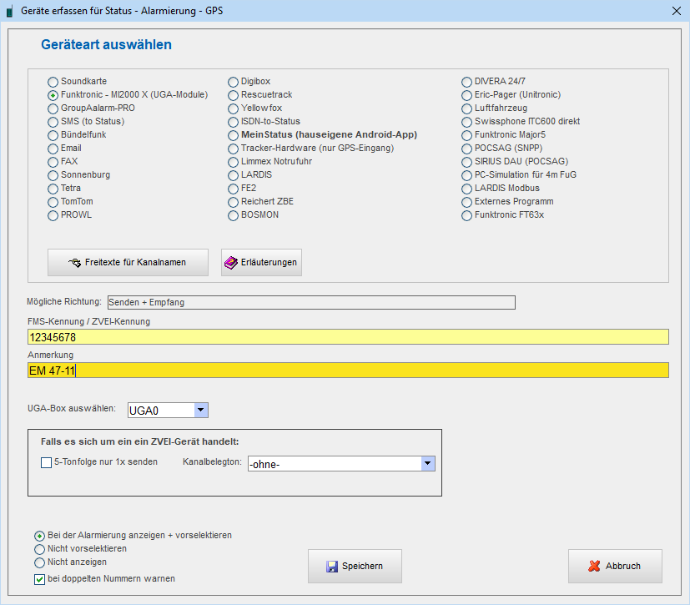The width and height of the screenshot is (690, 605).
Task: Enable 5-Tonfolge nur 1x senden checkbox
Action: pos(47,462)
